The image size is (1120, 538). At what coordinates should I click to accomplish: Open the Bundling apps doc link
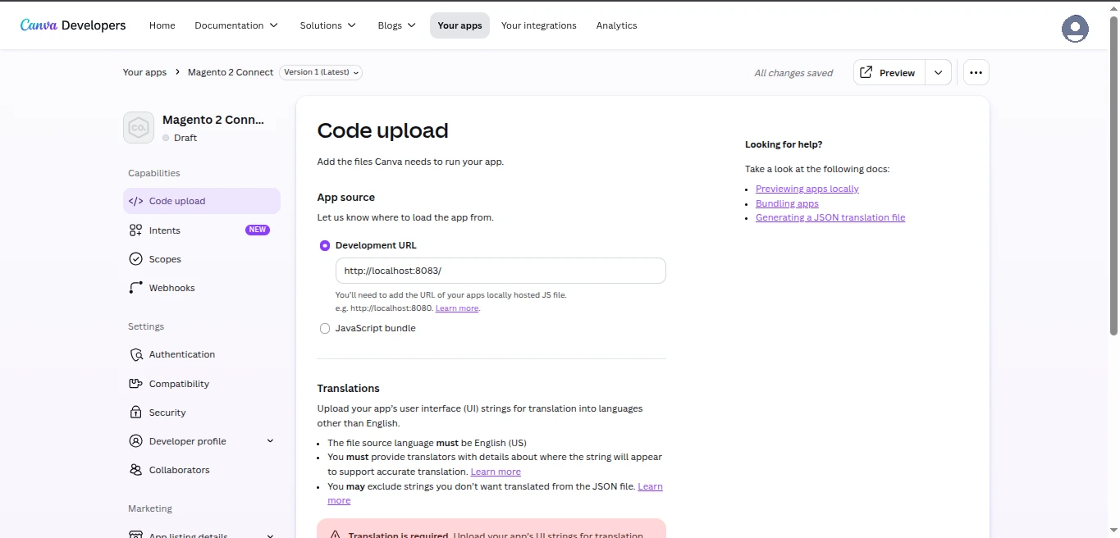(x=787, y=203)
